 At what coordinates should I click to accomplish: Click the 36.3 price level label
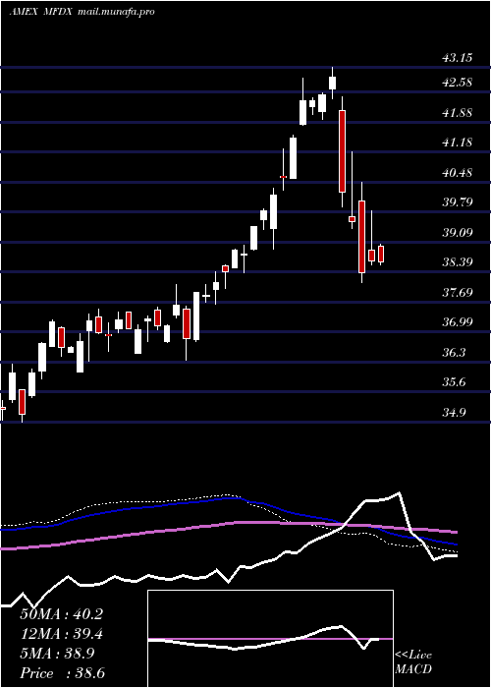coord(453,352)
